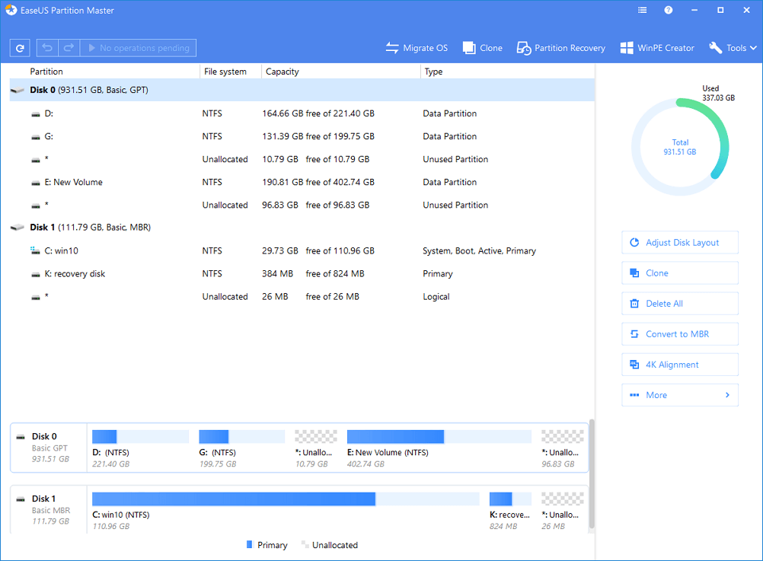Image resolution: width=763 pixels, height=561 pixels.
Task: Select G: (NTFS) block in disk map
Action: (242, 448)
